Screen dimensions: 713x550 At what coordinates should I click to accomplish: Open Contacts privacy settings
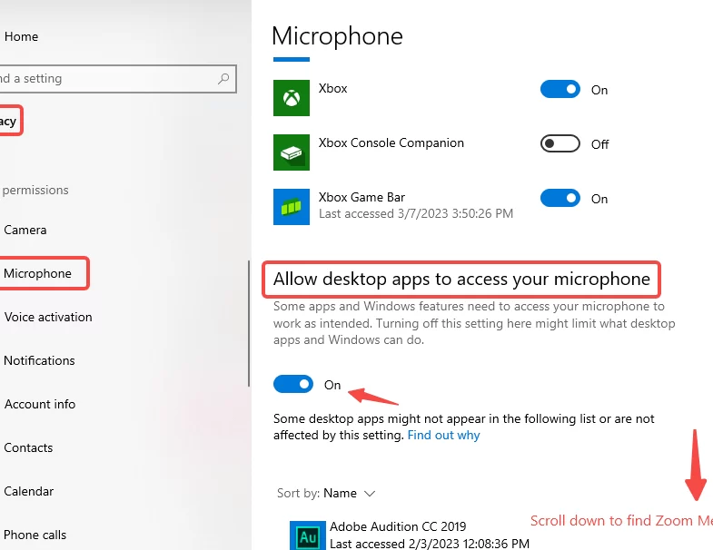tap(28, 447)
